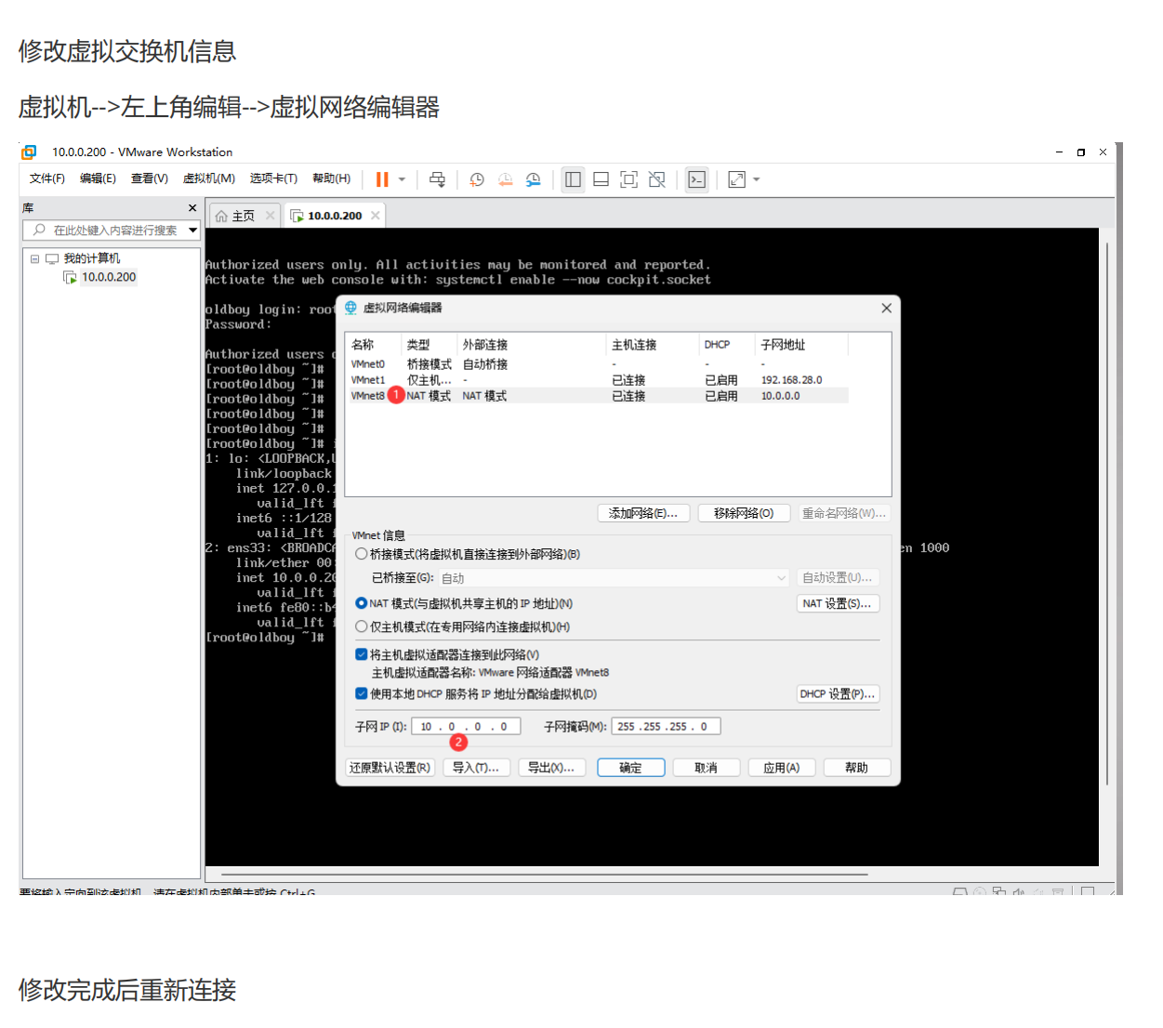Switch to the 主页 tab
1163x1028 pixels.
tap(244, 216)
